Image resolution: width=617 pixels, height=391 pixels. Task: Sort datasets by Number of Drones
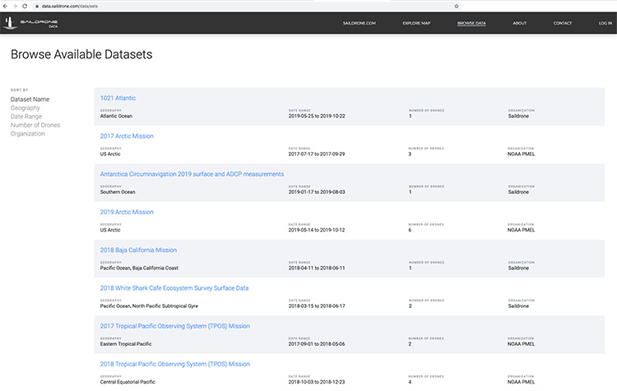[x=35, y=125]
